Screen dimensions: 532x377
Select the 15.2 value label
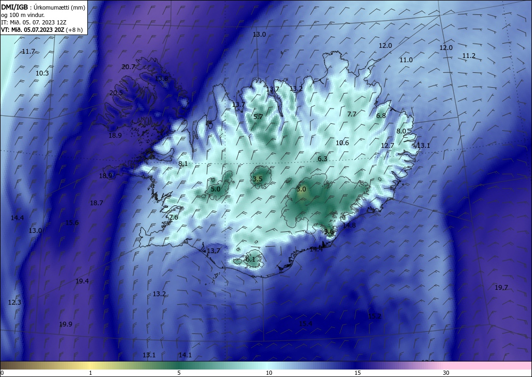[x=375, y=316]
